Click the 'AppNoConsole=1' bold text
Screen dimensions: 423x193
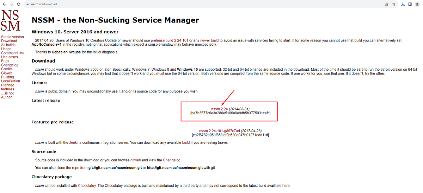tap(47, 45)
